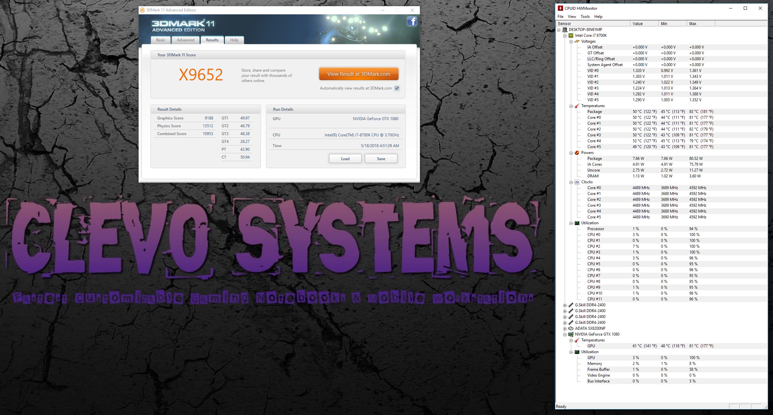The height and width of the screenshot is (415, 773).
Task: Open the Help menu in HWMonitor
Action: point(598,17)
